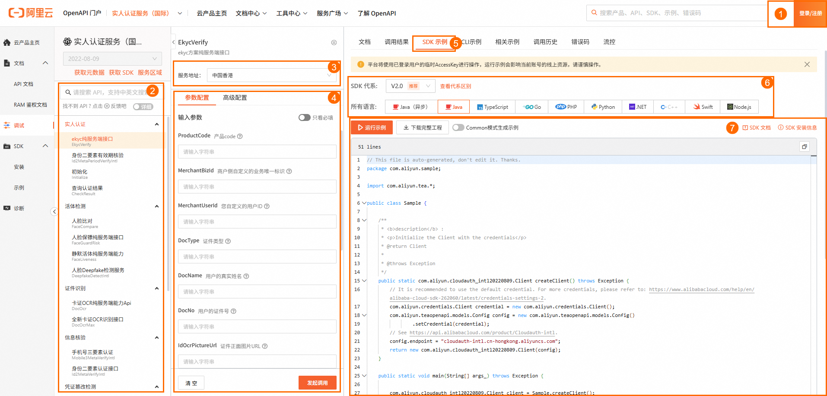Click the help icon beside DocName

pos(246,276)
